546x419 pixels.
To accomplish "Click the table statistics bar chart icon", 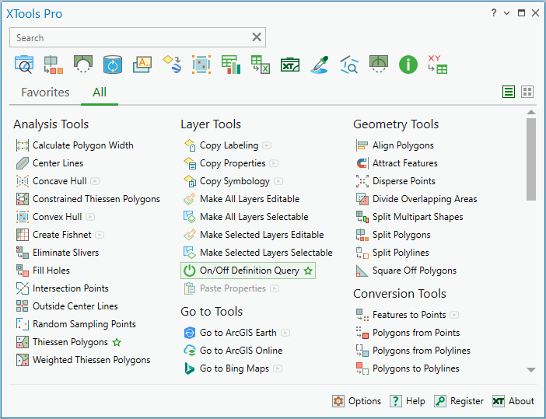I will tap(231, 65).
